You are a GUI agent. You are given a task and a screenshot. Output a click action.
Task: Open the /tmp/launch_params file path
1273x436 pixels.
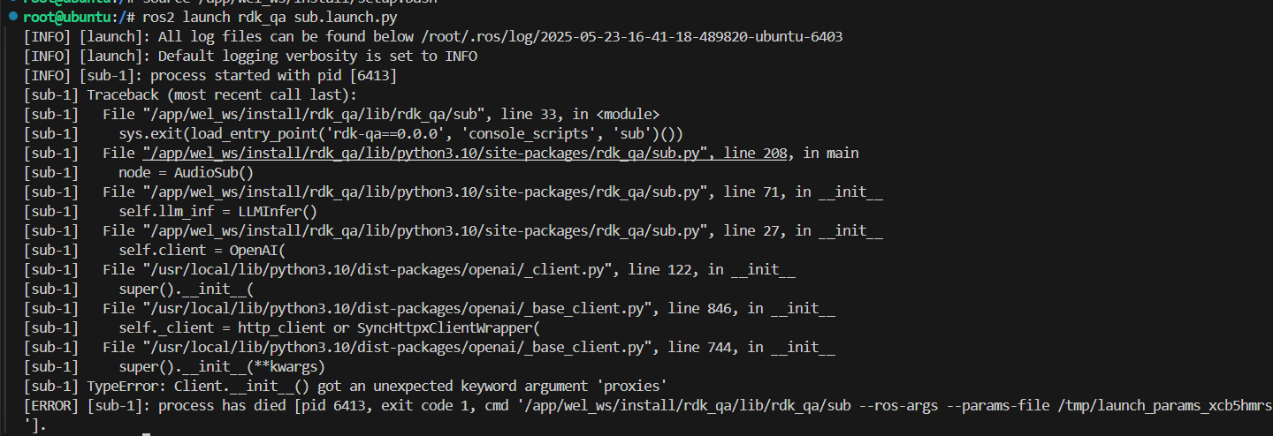(1169, 405)
